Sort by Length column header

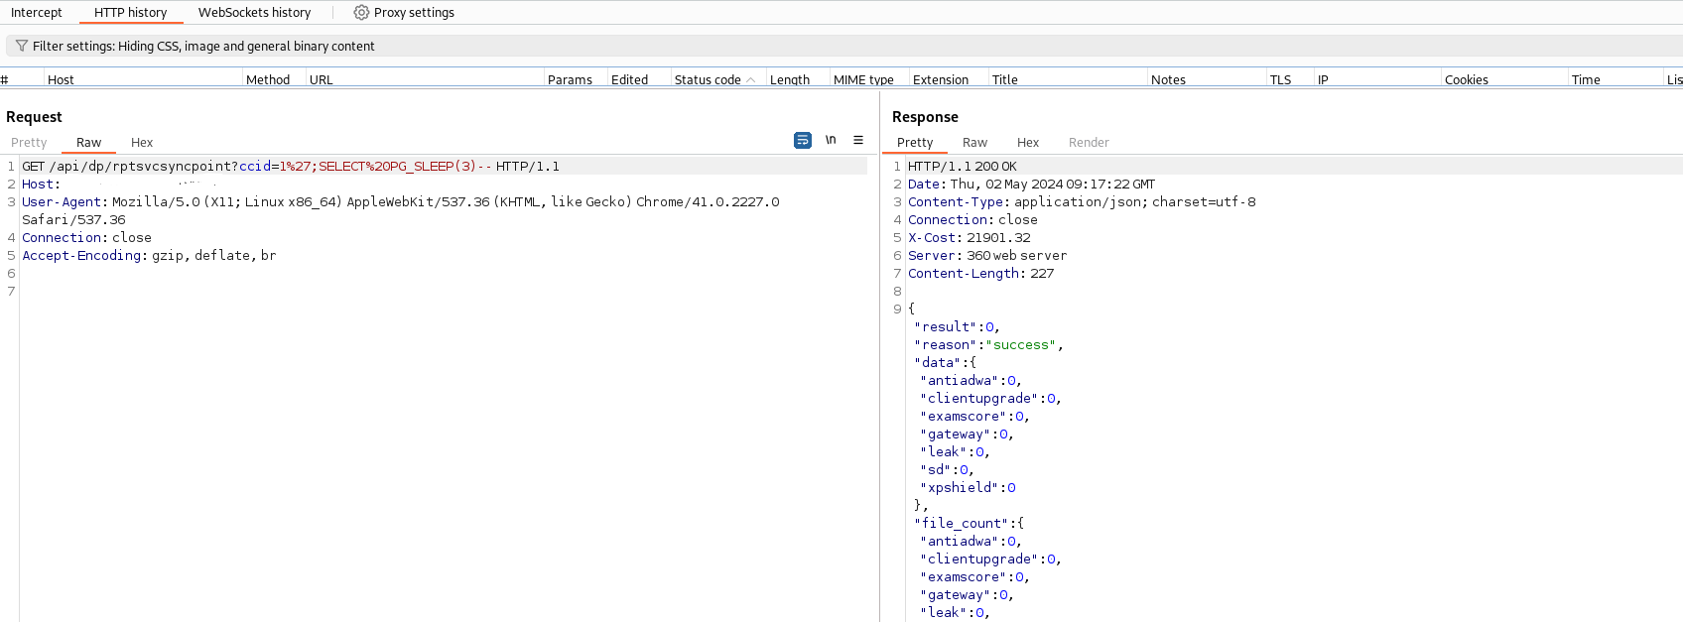coord(790,79)
